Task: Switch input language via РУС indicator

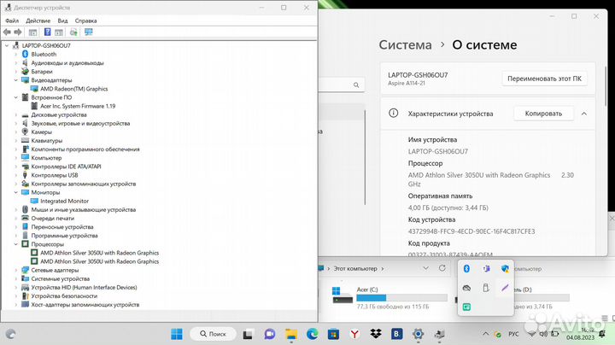Action: [x=513, y=335]
